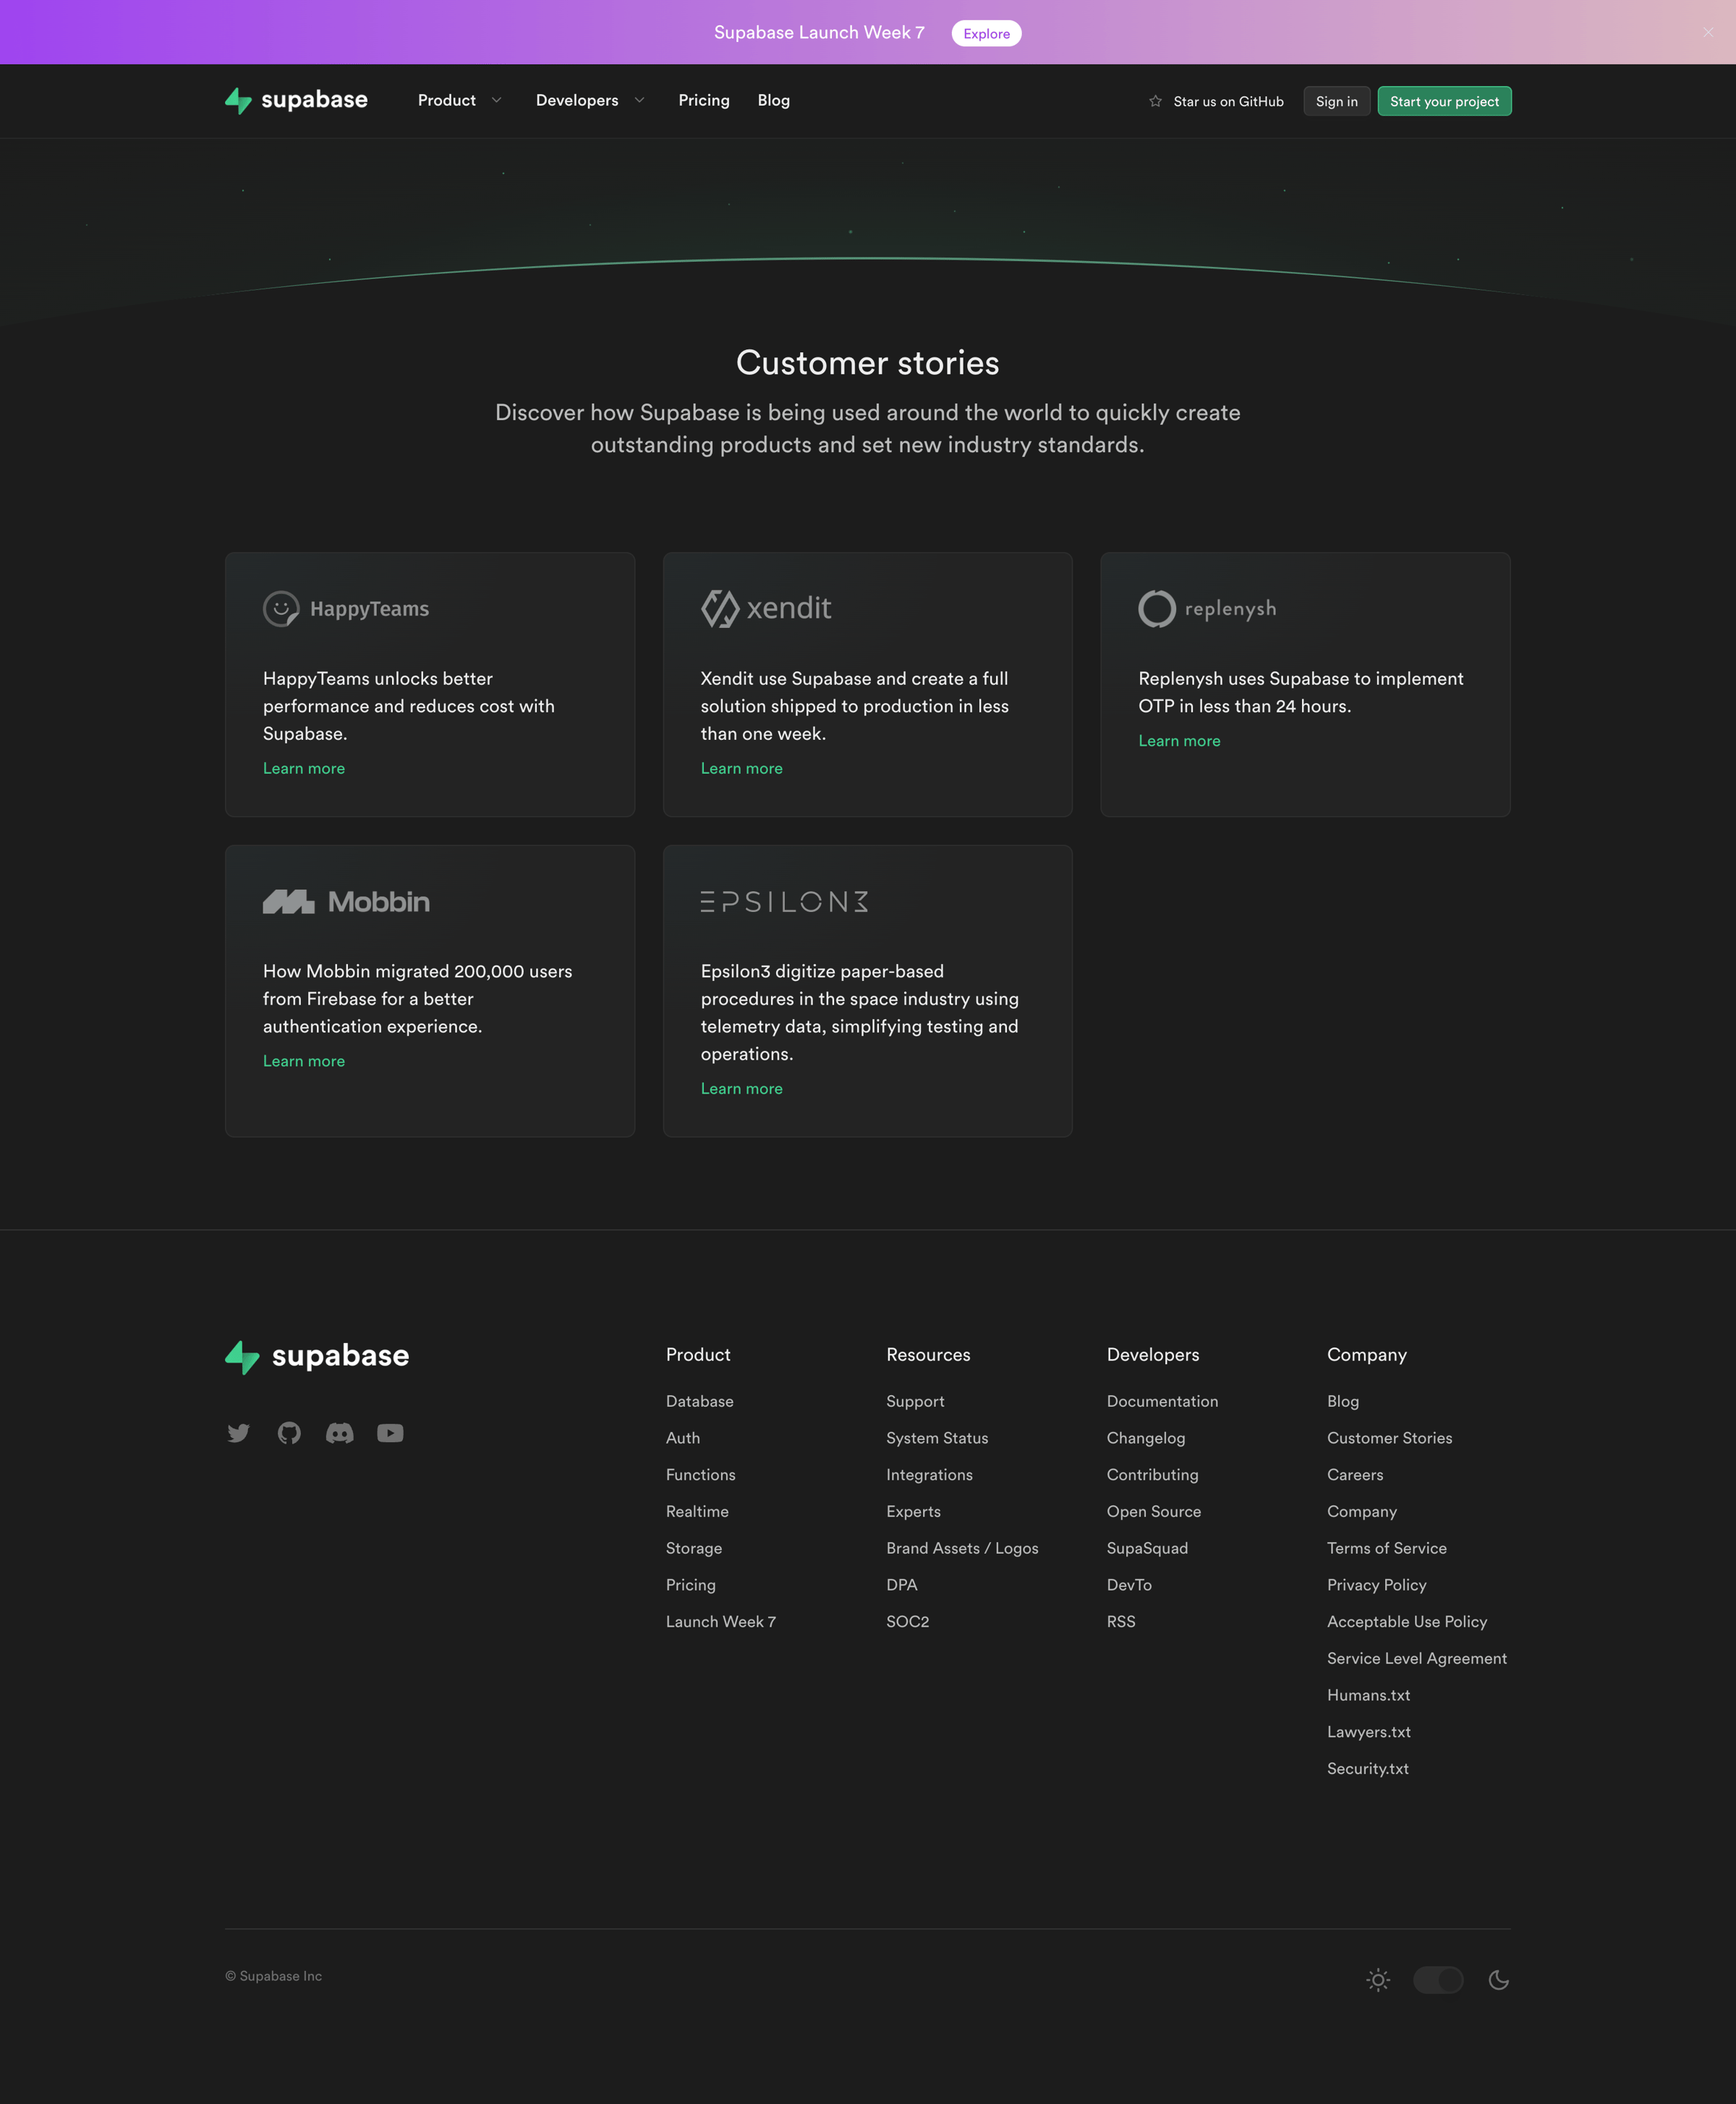The image size is (1736, 2104).
Task: Open Integrations footer link
Action: pyautogui.click(x=929, y=1474)
